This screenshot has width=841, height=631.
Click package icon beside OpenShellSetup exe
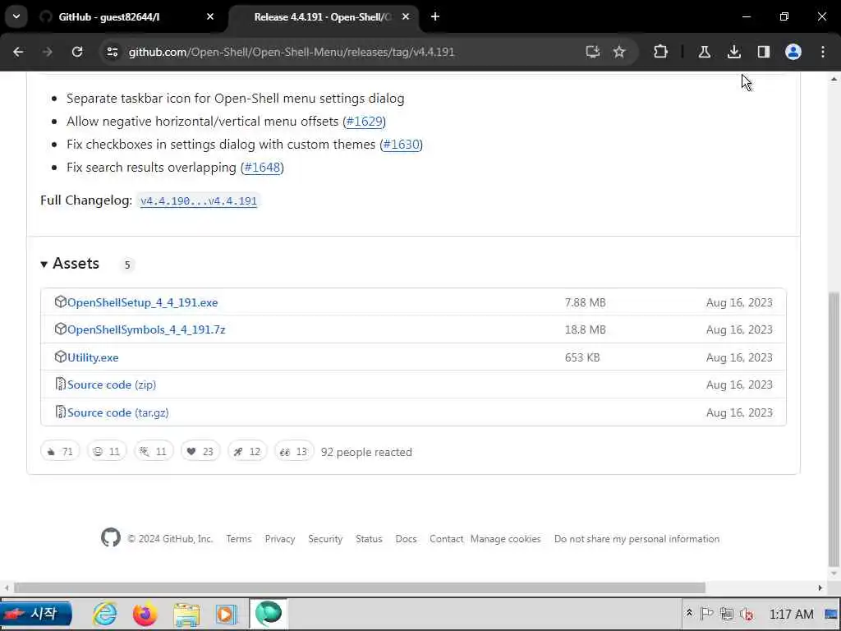(61, 302)
